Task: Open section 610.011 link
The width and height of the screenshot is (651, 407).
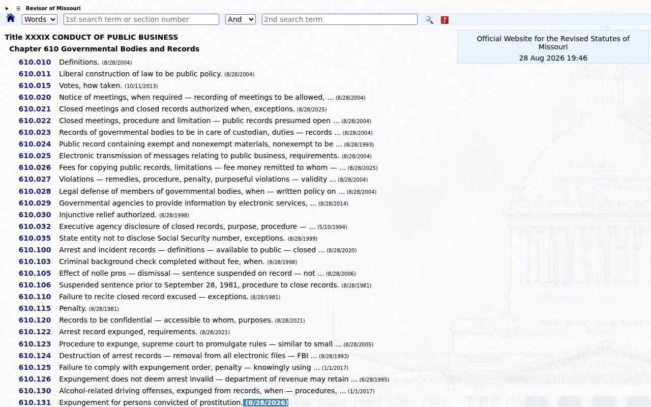Action: point(35,74)
